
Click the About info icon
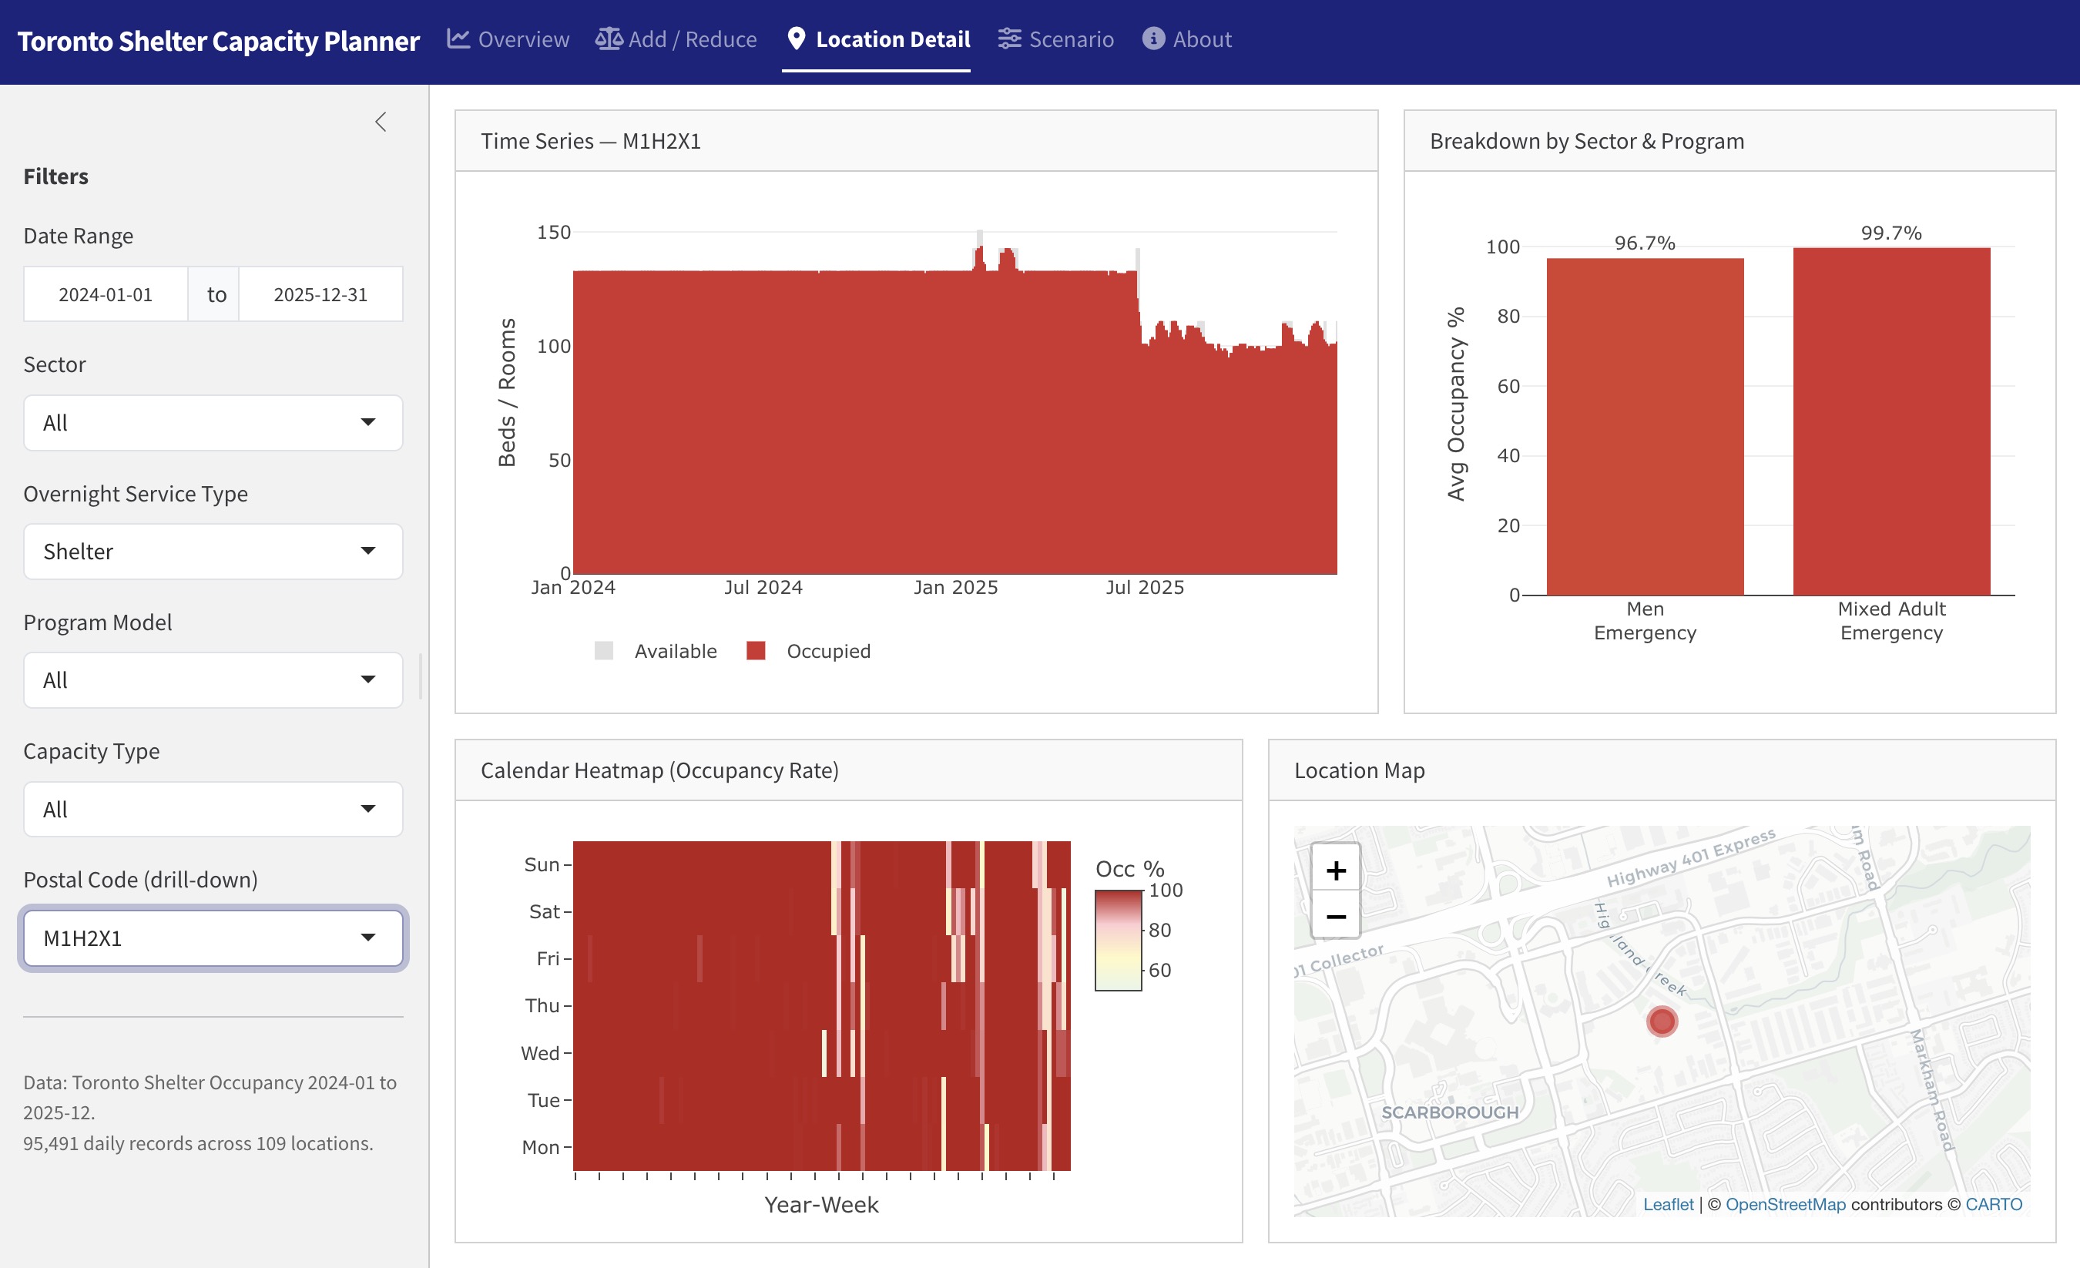[x=1153, y=39]
